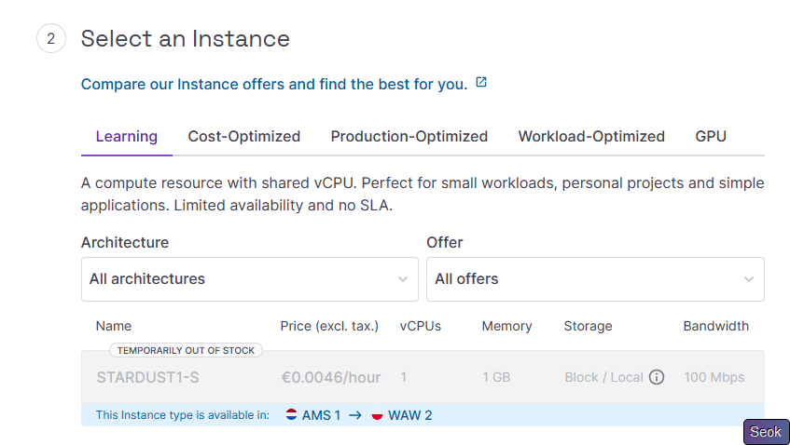This screenshot has width=790, height=445.
Task: Click the chevron arrow in the Architecture dropdown
Action: point(402,279)
